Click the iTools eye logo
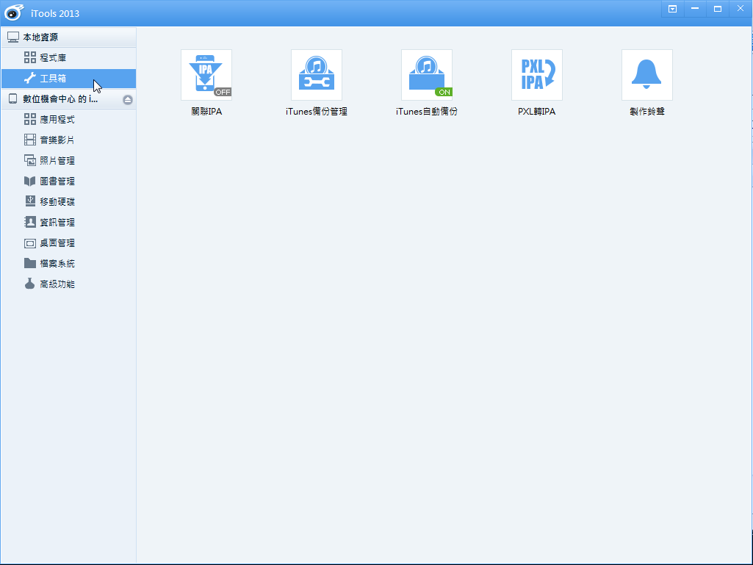Image resolution: width=753 pixels, height=565 pixels. point(13,12)
